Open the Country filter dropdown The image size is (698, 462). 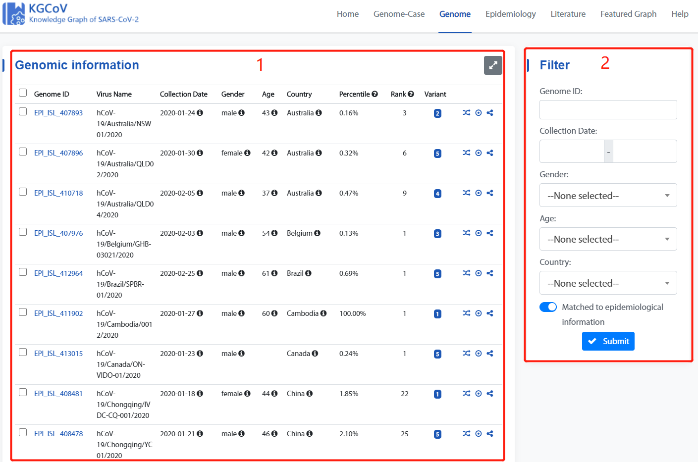(x=608, y=283)
